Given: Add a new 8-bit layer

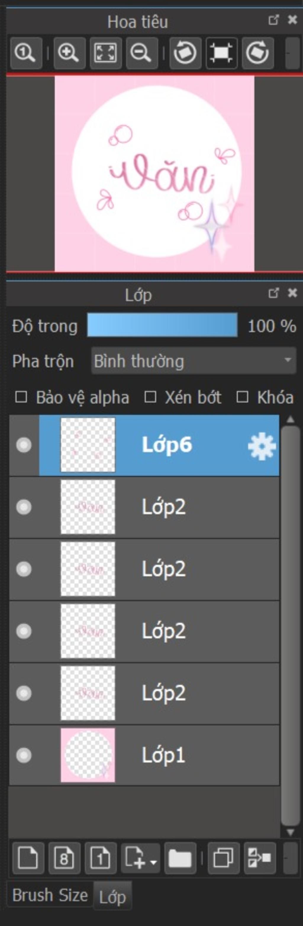Looking at the screenshot, I should [x=64, y=858].
